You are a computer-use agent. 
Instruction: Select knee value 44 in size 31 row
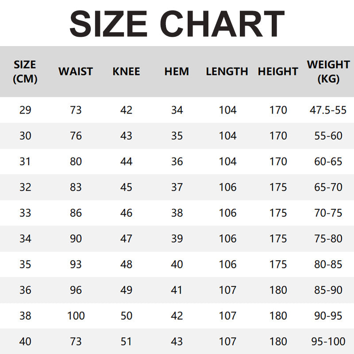click(x=126, y=162)
